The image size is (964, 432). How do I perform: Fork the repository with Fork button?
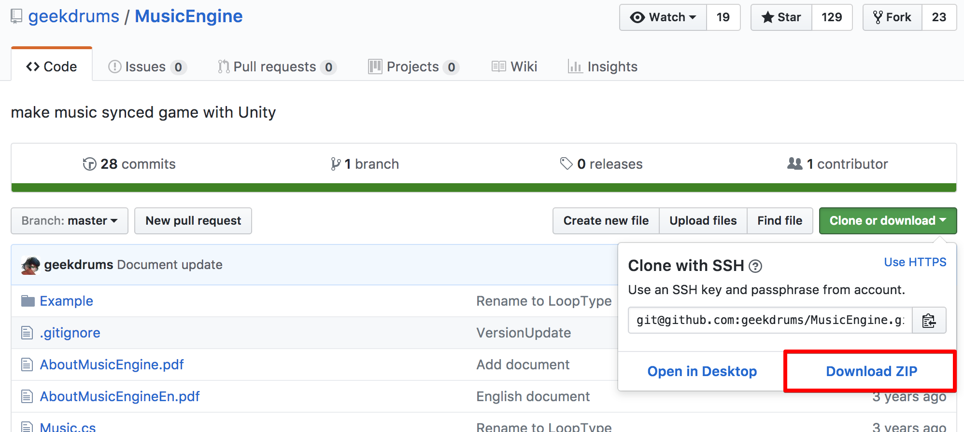click(892, 17)
